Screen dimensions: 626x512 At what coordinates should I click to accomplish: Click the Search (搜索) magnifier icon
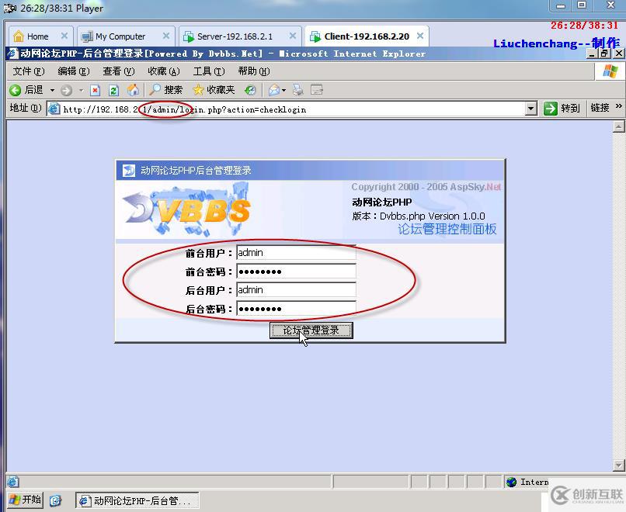155,90
